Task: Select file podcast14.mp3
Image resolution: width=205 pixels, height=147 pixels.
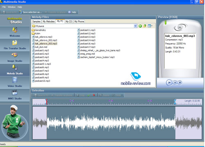Action: [87, 40]
